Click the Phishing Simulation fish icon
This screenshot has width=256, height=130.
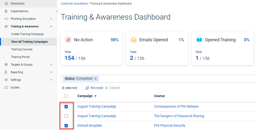click(x=6, y=19)
